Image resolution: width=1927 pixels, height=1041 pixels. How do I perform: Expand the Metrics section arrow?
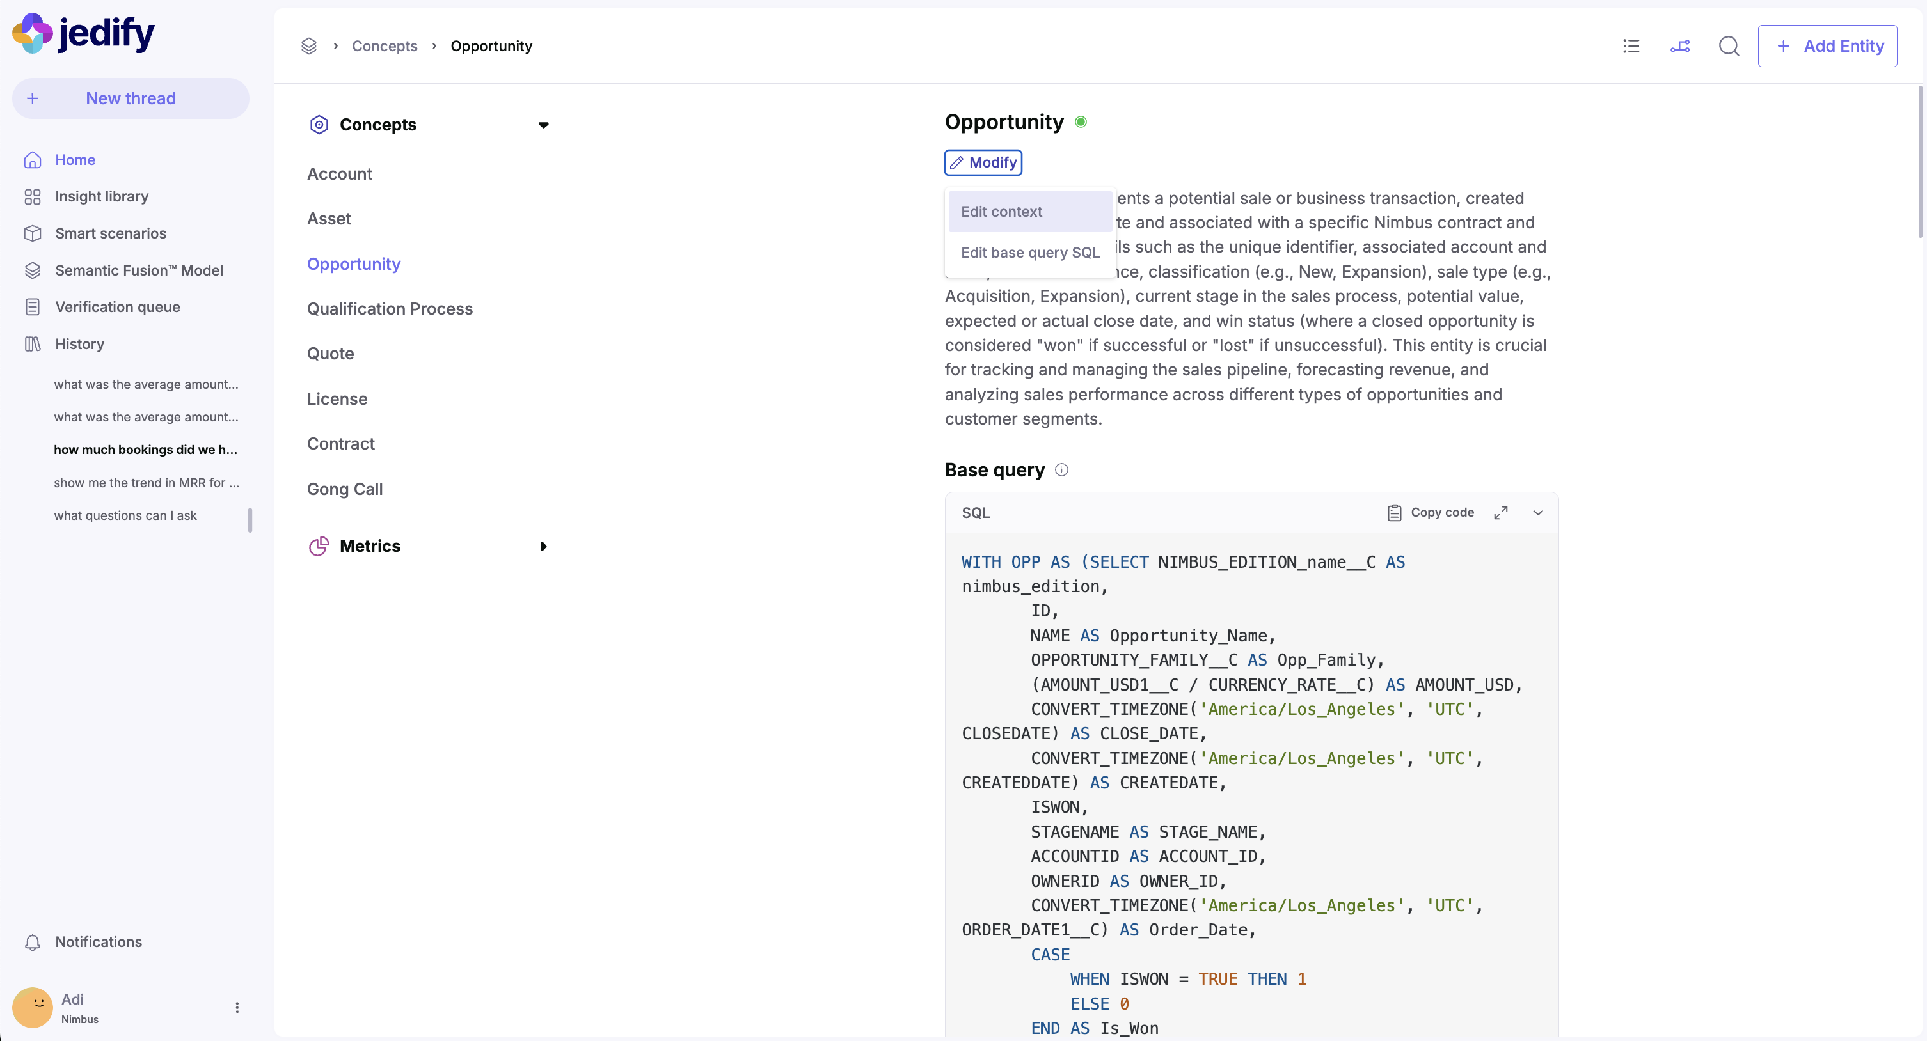[544, 547]
